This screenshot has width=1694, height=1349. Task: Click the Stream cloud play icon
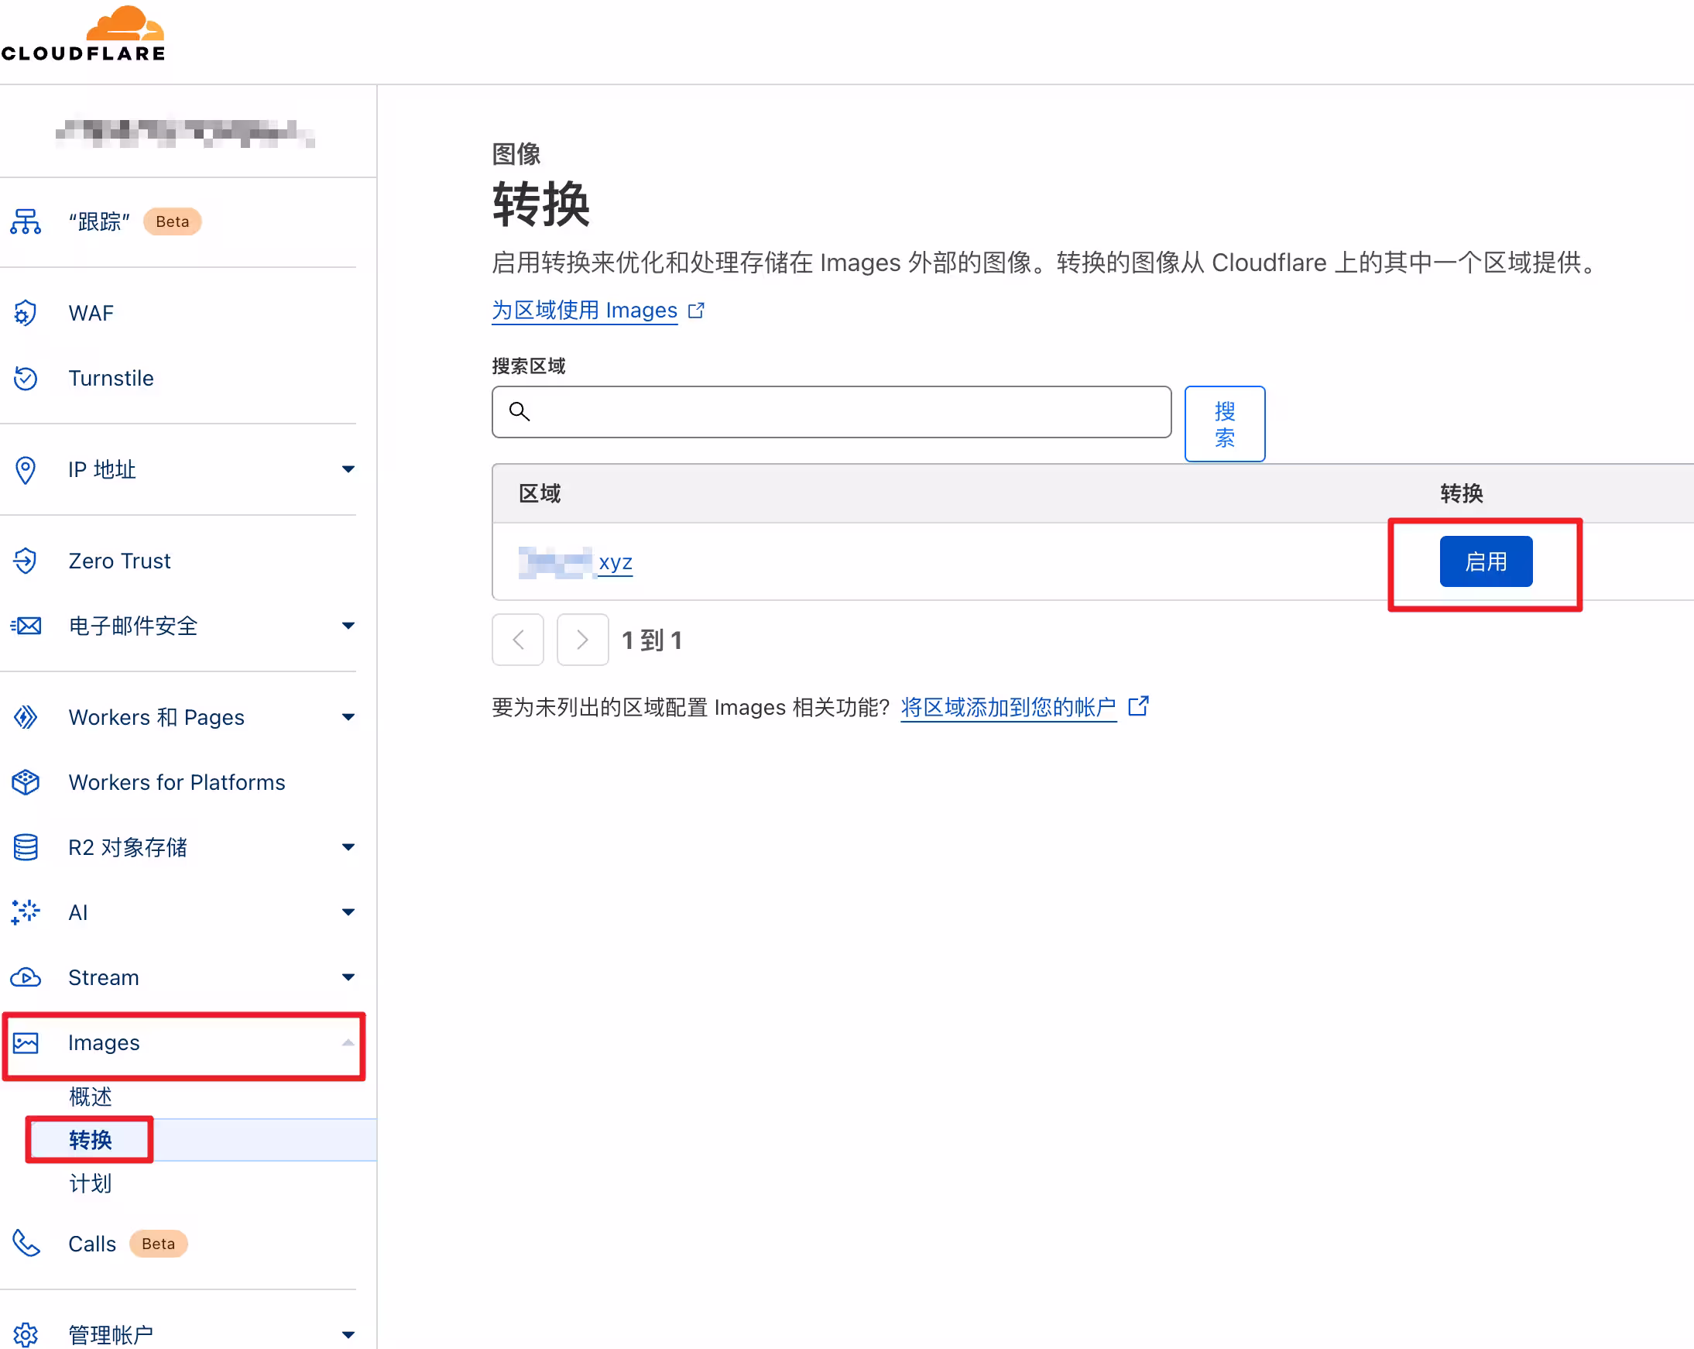25,977
